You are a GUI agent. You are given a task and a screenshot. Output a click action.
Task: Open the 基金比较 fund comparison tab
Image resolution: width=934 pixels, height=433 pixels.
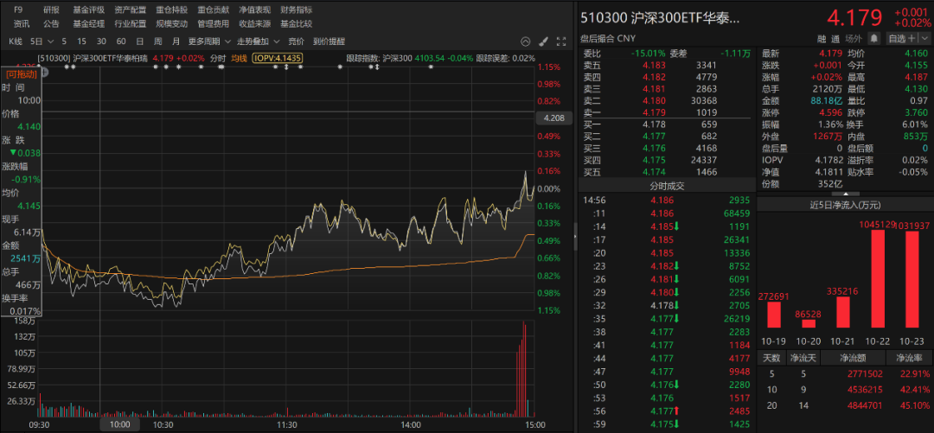296,24
